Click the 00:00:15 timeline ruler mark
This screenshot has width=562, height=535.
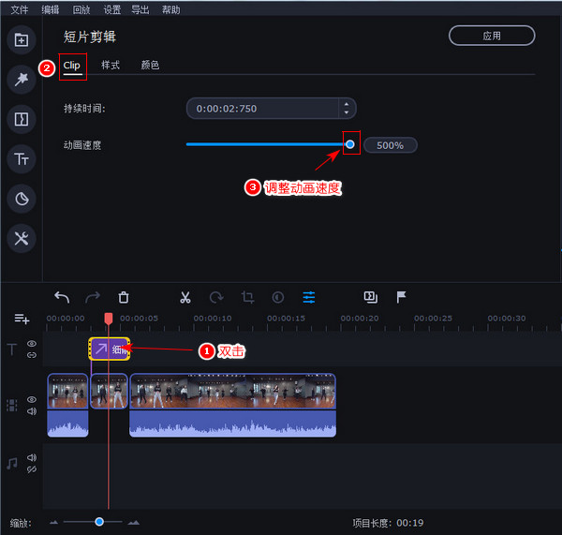pos(286,319)
